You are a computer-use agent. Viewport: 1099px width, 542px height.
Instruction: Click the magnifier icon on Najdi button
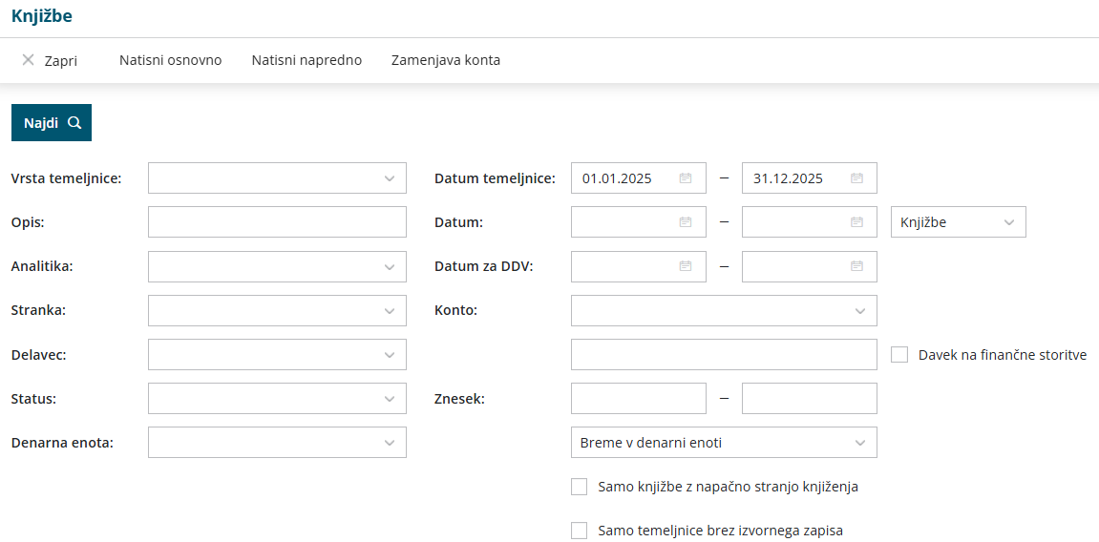(74, 123)
